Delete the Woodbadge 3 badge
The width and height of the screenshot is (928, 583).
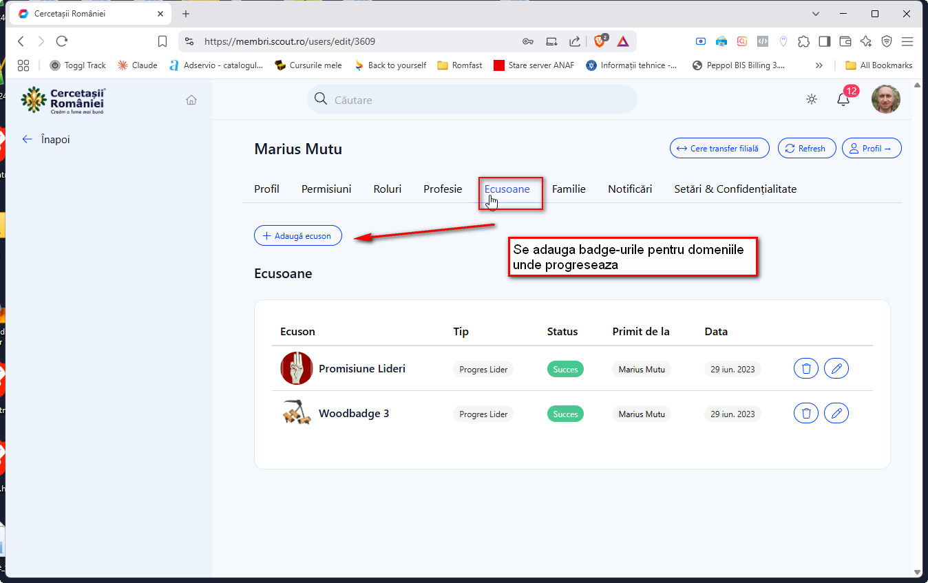[x=805, y=414]
